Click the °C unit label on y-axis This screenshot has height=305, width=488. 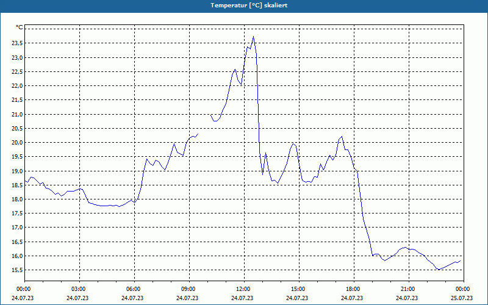coord(20,27)
